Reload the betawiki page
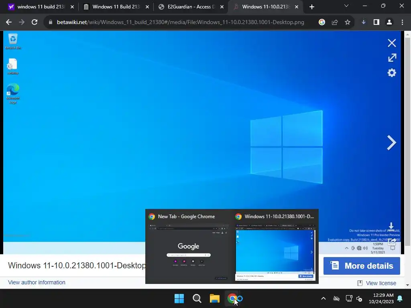This screenshot has width=411, height=308. (x=35, y=22)
